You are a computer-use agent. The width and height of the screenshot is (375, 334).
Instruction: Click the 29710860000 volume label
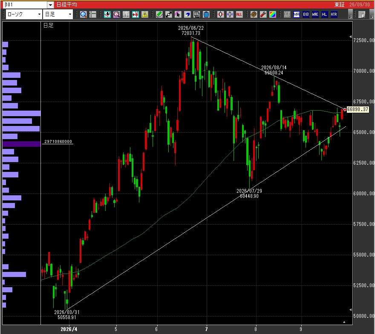[x=58, y=142]
